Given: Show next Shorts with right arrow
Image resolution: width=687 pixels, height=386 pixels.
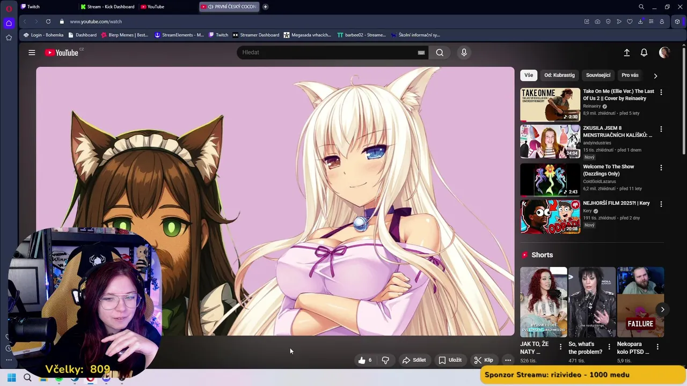Looking at the screenshot, I should pyautogui.click(x=663, y=309).
